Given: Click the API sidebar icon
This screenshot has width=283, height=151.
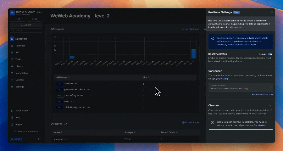Looking at the screenshot, I should [x=12, y=53].
